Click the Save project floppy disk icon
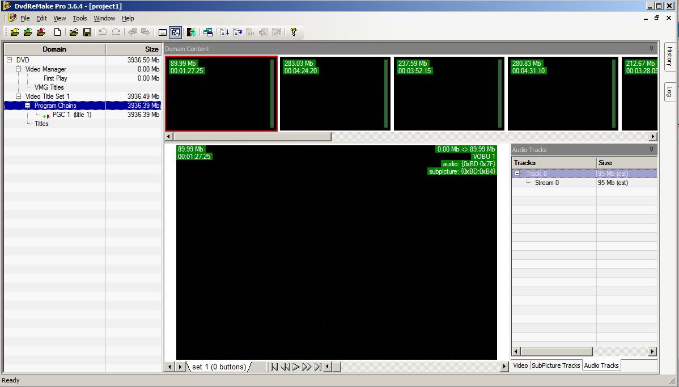679x387 pixels. coord(86,32)
